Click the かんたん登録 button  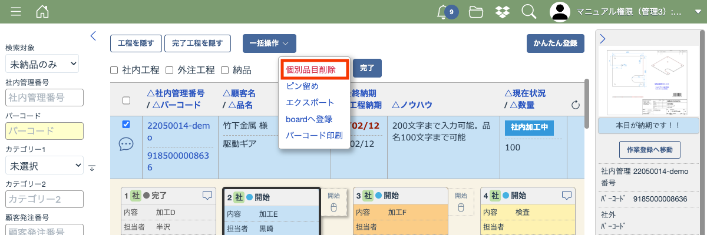[x=555, y=43]
